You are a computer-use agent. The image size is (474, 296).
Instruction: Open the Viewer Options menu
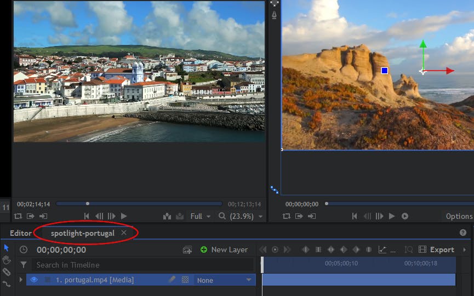click(459, 216)
